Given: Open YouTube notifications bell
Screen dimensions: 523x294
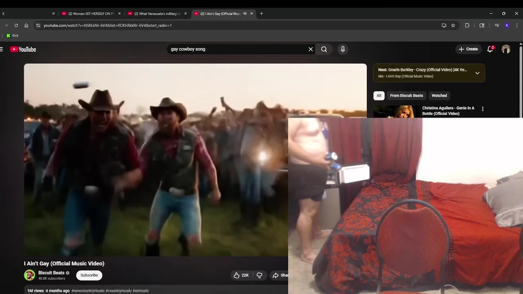Looking at the screenshot, I should click(490, 49).
